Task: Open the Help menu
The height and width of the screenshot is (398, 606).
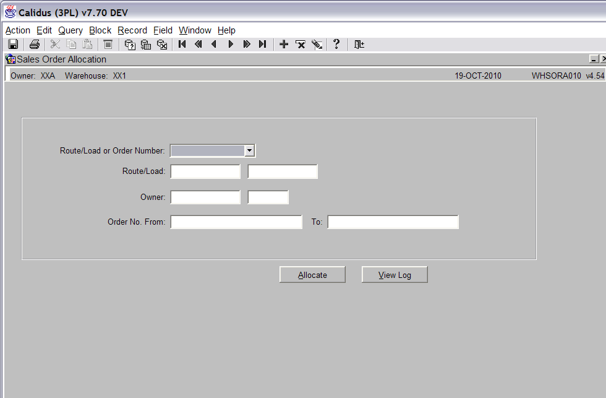Action: 226,30
